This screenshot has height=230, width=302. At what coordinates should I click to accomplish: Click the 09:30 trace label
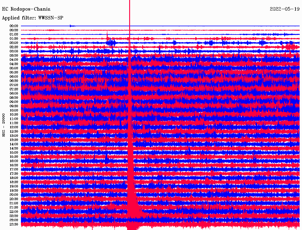click(14, 106)
